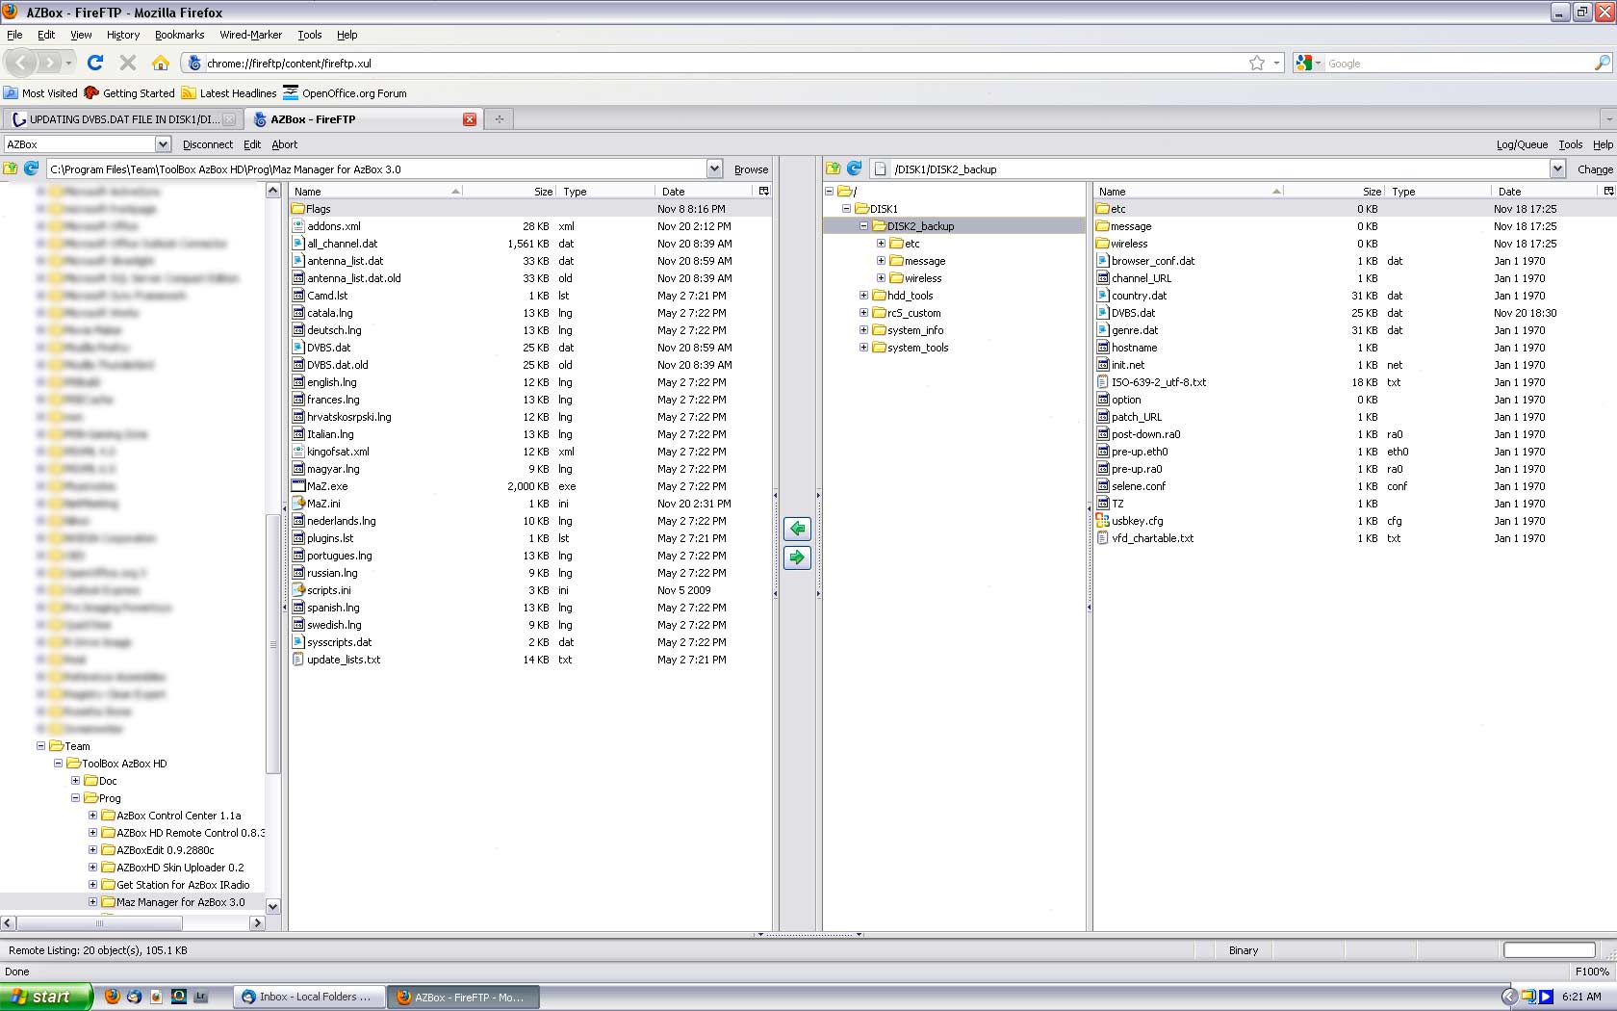Open Inbox - Local Folders taskbar item

308,997
